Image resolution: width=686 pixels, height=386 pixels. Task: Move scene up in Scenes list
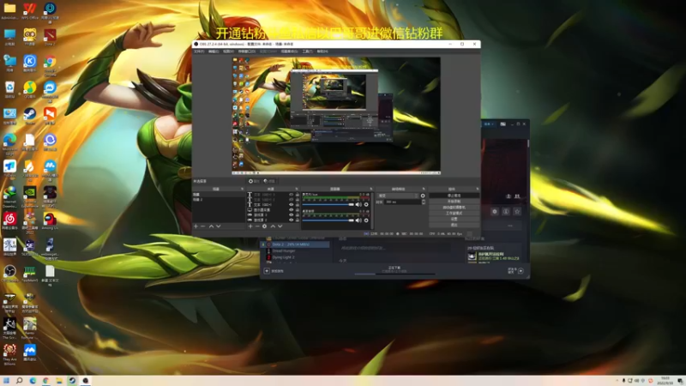[x=211, y=226]
